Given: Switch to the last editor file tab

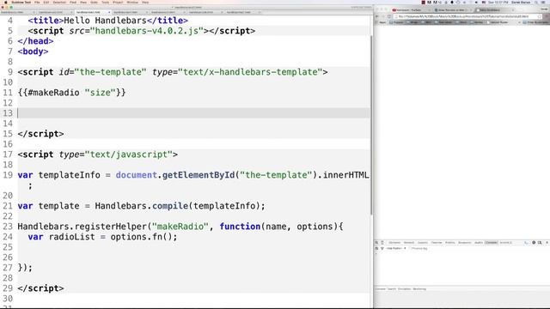Looking at the screenshot, I should click(242, 12).
